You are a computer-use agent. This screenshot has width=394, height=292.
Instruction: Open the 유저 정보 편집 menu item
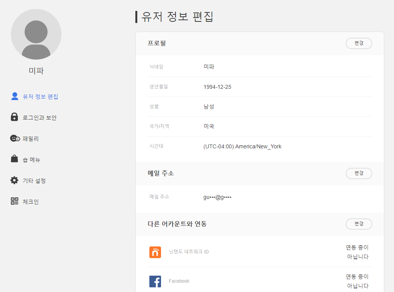pyautogui.click(x=35, y=97)
